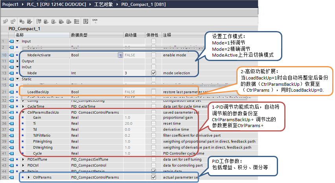The width and height of the screenshot is (335, 183).
Task: Toggle retain checkbox for CtrlParams row
Action: [x=153, y=177]
